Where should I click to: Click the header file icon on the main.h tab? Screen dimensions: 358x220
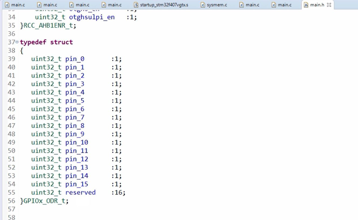(307, 5)
